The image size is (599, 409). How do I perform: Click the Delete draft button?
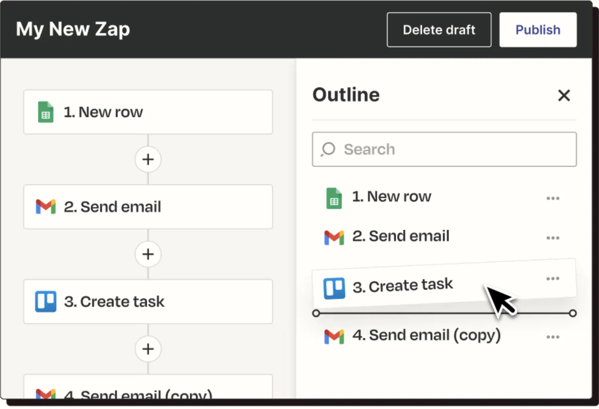pyautogui.click(x=439, y=30)
